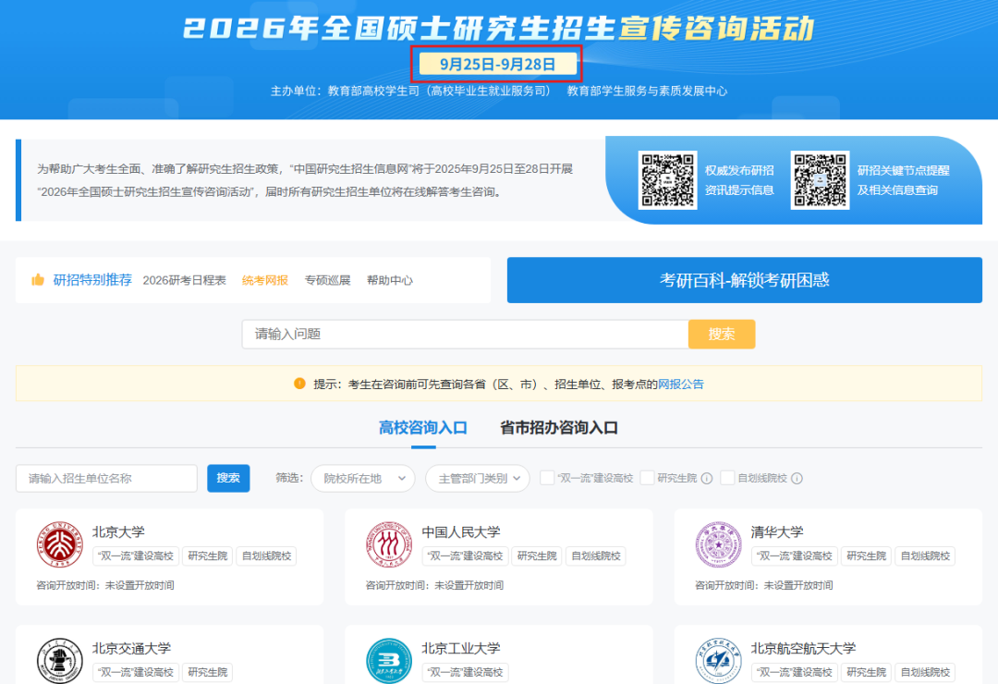
Task: Click the thumbs-up icon beside 研招特别推荐
Action: pyautogui.click(x=38, y=279)
